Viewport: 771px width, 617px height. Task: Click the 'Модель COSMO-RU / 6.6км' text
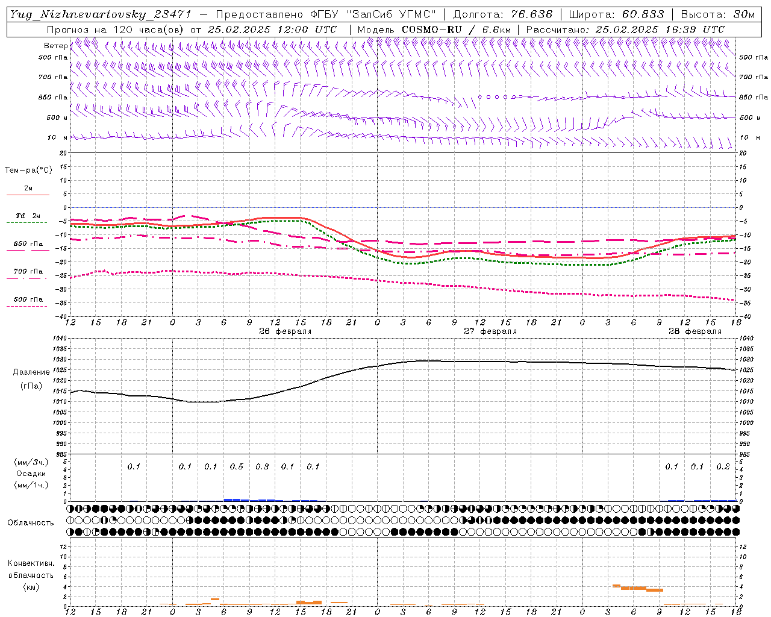pos(434,30)
